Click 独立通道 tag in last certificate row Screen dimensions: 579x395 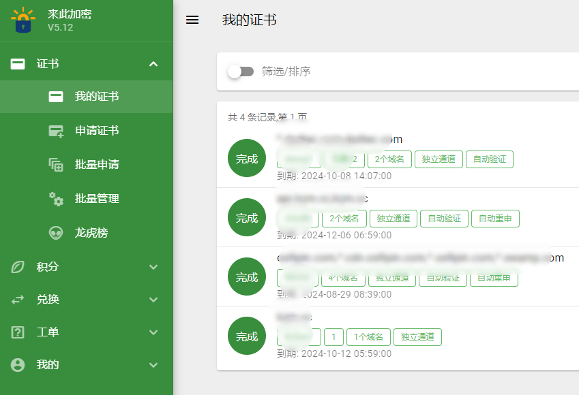point(417,337)
